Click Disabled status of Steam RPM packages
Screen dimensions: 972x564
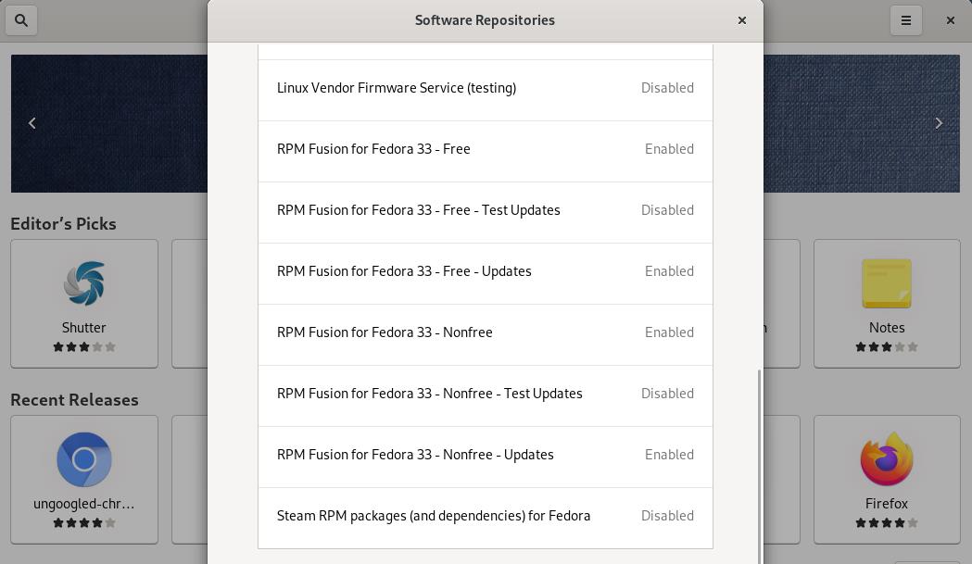point(667,516)
